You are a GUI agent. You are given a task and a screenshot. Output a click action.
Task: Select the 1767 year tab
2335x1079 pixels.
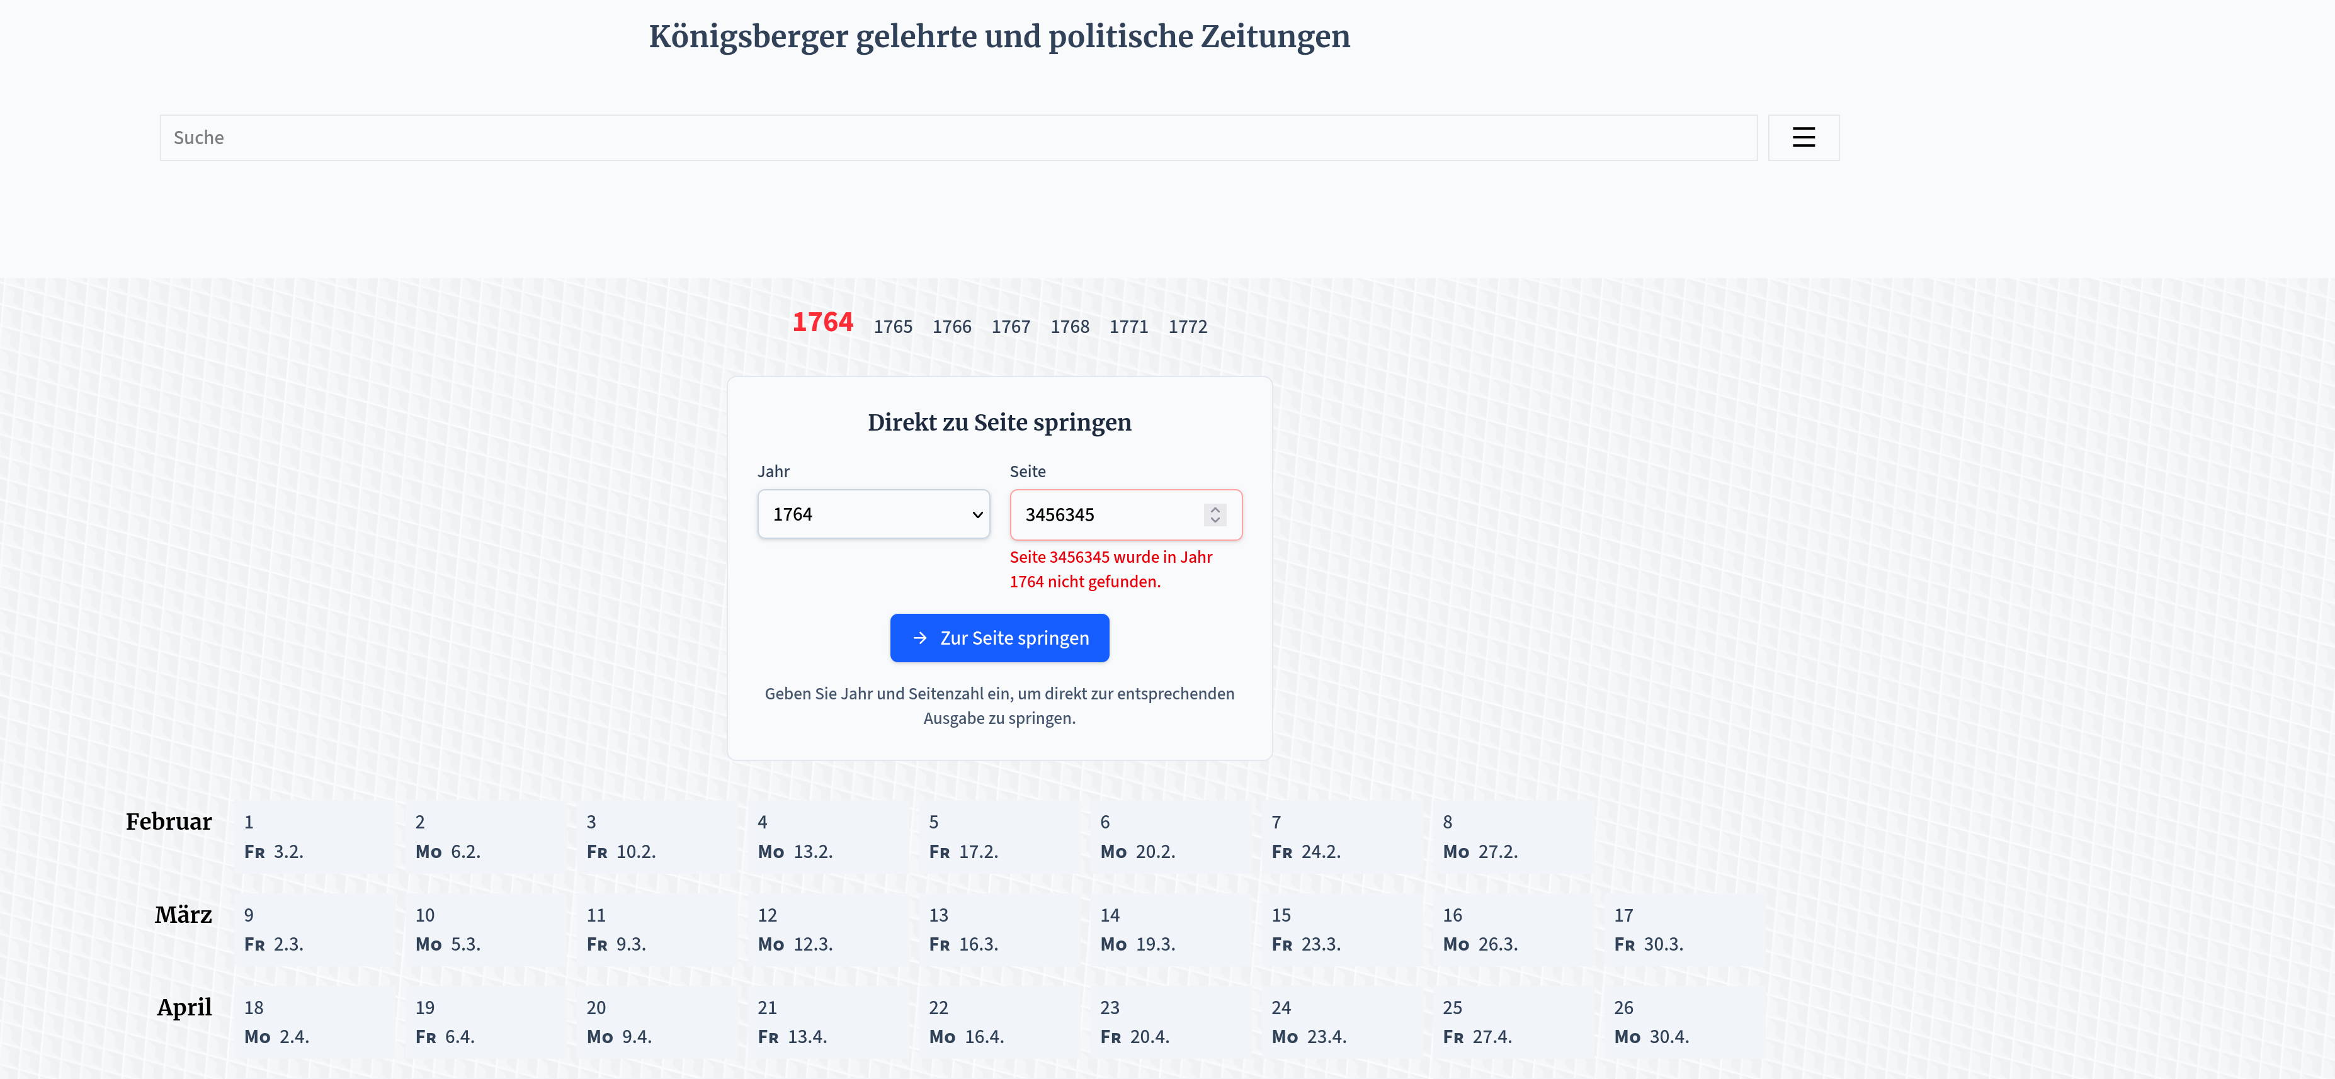(1010, 327)
